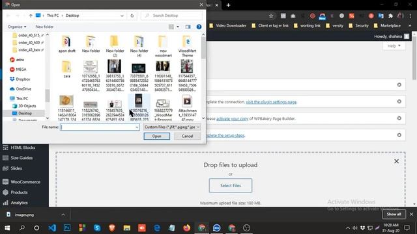Screen dimensions: 417x234
Task: Click the Select Files button
Action: pyautogui.click(x=231, y=186)
